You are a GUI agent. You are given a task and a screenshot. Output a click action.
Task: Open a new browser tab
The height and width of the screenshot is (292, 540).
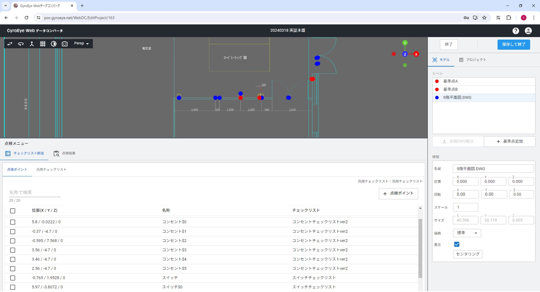(x=82, y=6)
